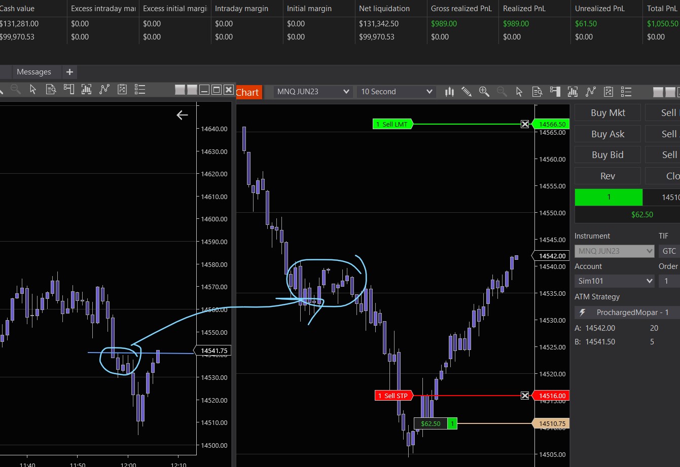Cancel the Sell STP order at 14516.00
The height and width of the screenshot is (467, 680).
525,396
